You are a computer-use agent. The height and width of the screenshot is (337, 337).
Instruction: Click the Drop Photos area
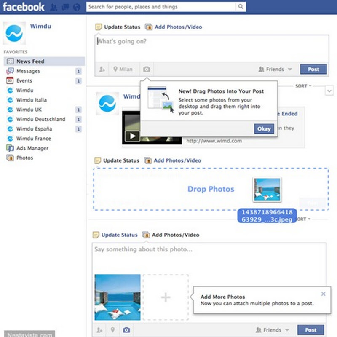point(211,189)
